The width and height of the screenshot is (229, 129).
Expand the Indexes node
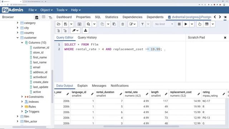(x=22, y=102)
